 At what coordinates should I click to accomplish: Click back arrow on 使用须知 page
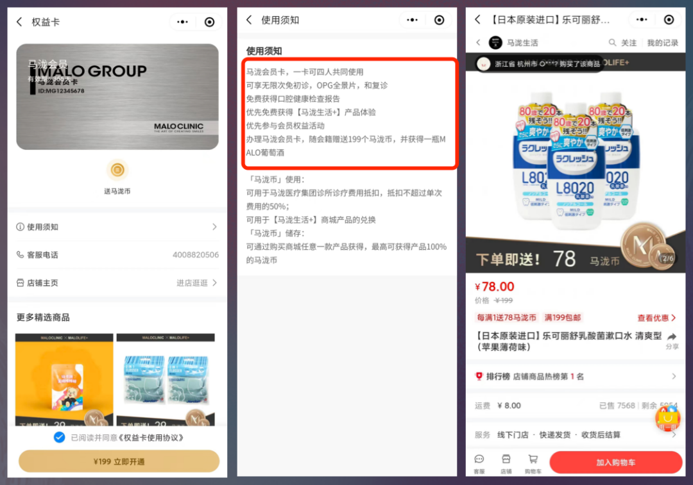click(249, 21)
